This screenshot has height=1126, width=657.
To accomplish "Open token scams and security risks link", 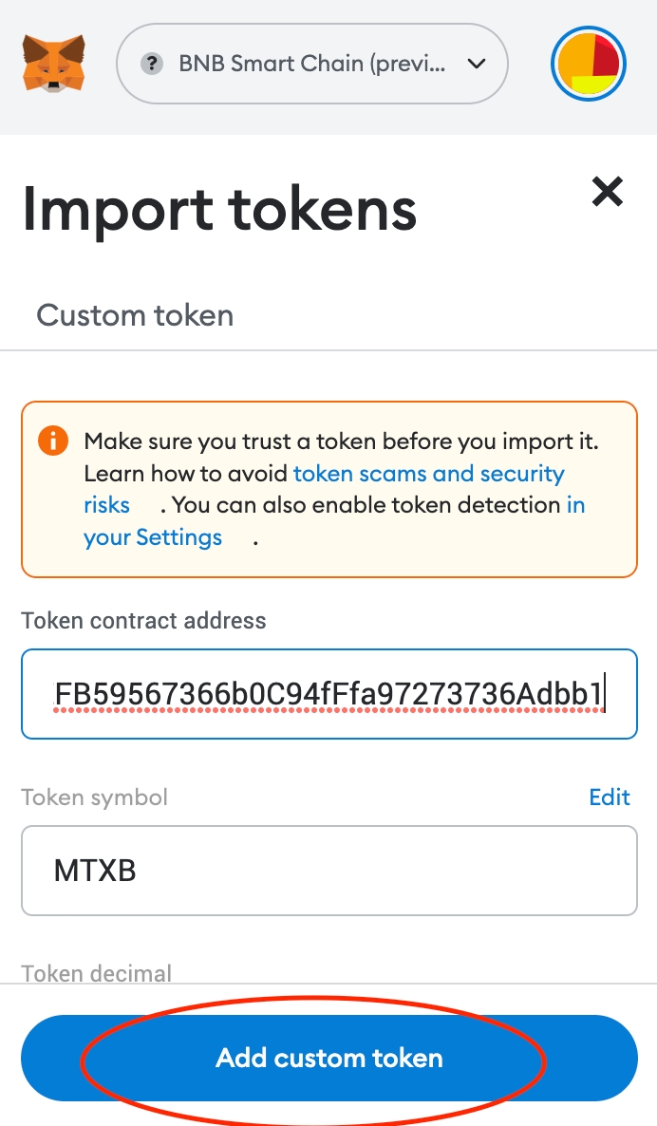I will tap(428, 474).
